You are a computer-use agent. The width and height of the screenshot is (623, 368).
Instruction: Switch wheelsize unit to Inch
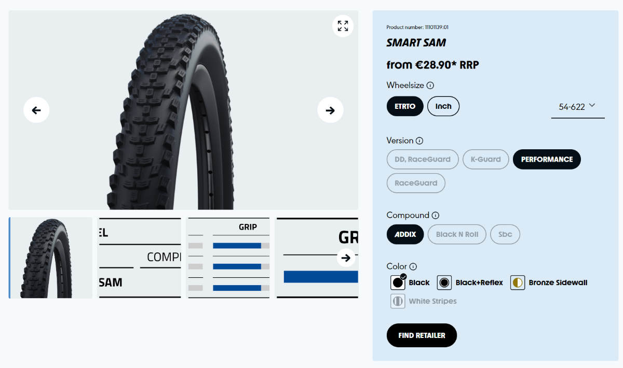[x=443, y=106]
